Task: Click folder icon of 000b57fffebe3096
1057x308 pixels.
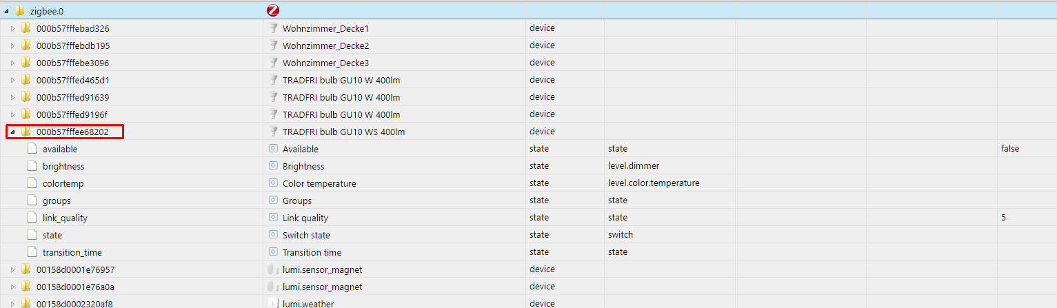Action: pyautogui.click(x=26, y=63)
